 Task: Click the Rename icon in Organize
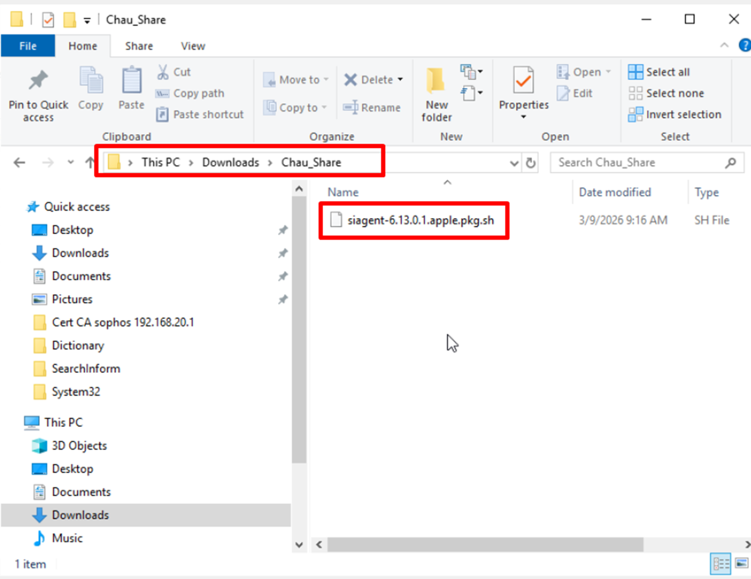351,107
